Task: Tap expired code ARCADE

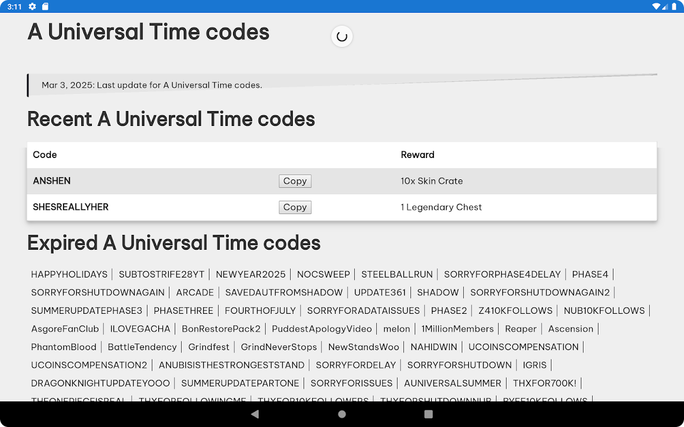Action: coord(195,292)
